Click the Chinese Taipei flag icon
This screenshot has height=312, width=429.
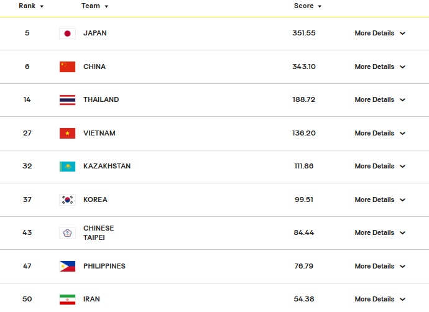pos(67,233)
